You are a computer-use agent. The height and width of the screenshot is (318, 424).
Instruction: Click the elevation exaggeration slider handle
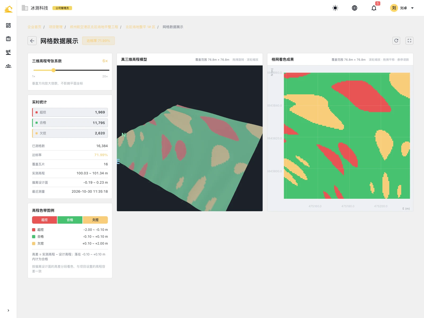click(x=54, y=70)
